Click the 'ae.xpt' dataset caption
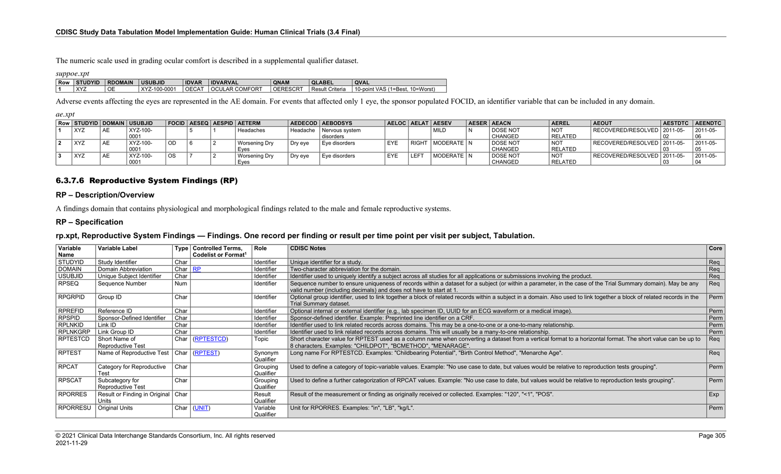The height and width of the screenshot is (474, 781). (x=65, y=114)
